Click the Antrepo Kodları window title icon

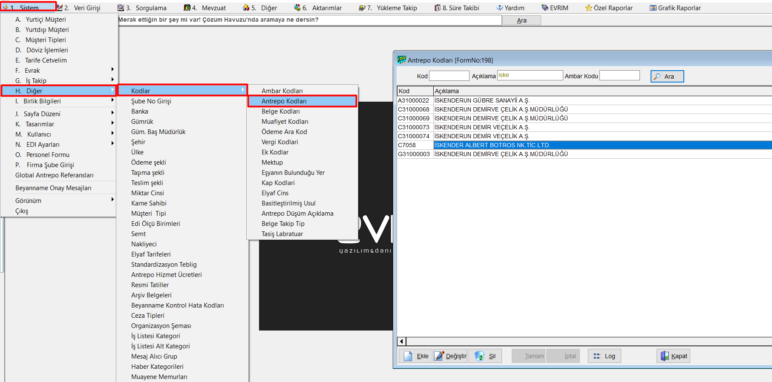(402, 60)
